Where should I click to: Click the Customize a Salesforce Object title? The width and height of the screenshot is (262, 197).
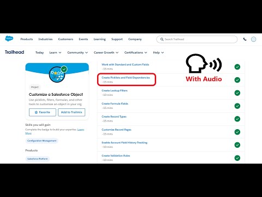click(x=56, y=95)
